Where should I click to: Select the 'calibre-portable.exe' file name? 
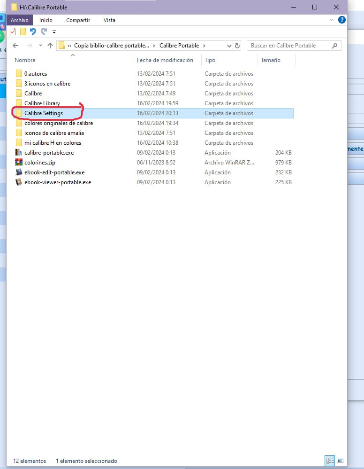[49, 153]
